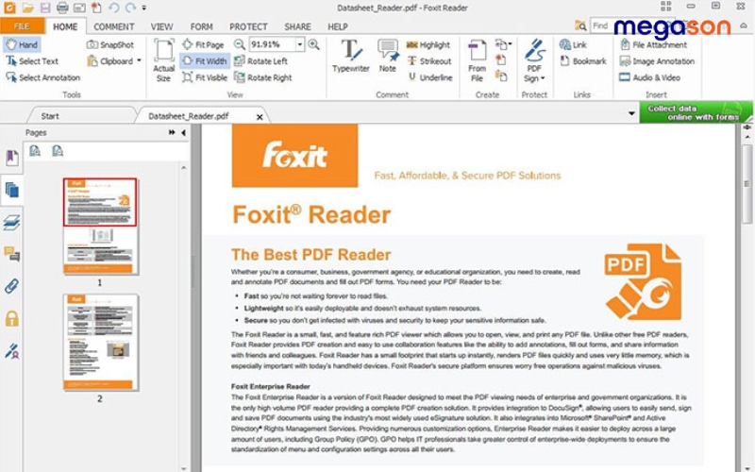Click the enlarge page thumbnails icon
Image resolution: width=755 pixels, height=472 pixels.
[x=35, y=151]
